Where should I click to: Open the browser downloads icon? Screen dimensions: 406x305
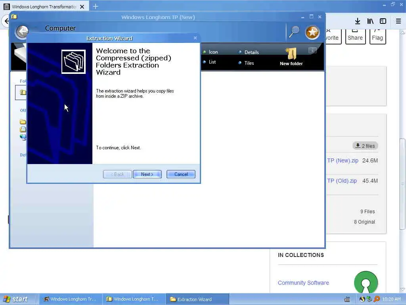pos(358,21)
